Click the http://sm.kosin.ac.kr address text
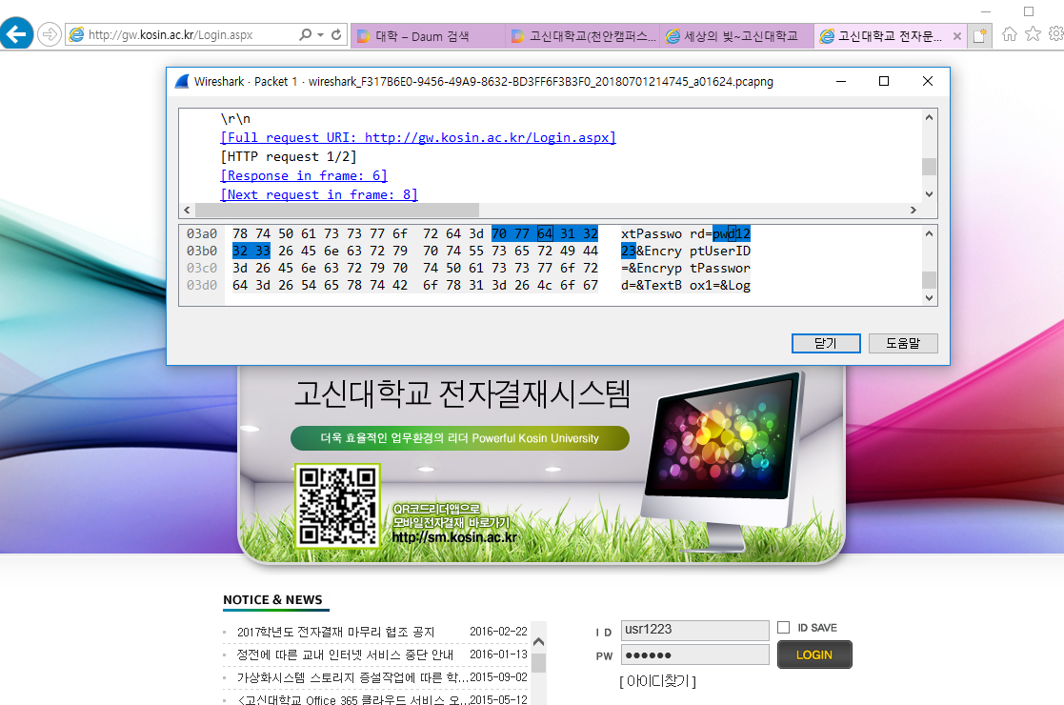1064x705 pixels. (454, 537)
